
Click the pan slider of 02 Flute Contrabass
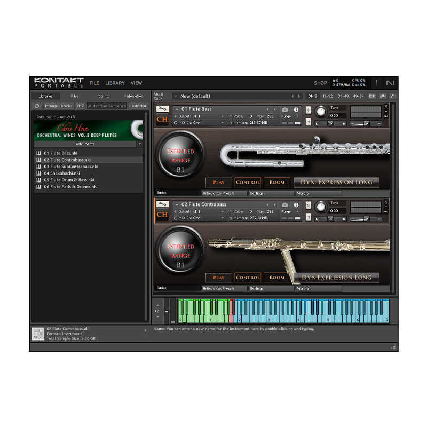click(x=330, y=219)
